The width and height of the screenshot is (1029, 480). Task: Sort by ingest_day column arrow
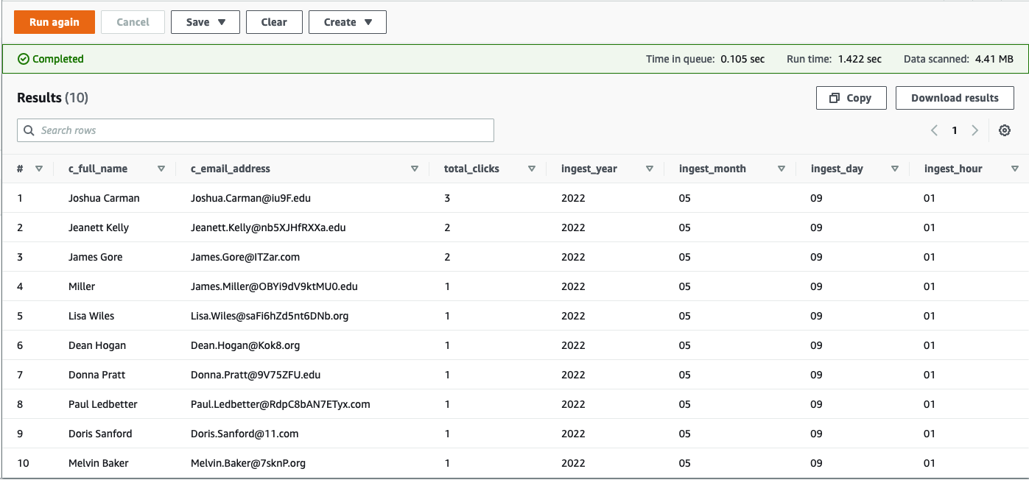point(895,169)
